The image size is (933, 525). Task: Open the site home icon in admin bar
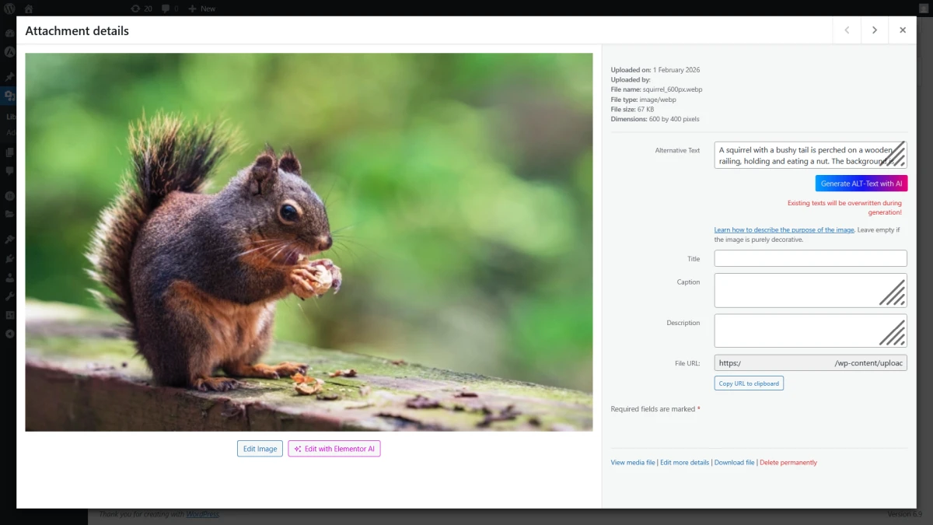pos(29,9)
